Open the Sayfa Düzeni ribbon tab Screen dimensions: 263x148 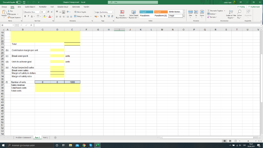(30, 7)
